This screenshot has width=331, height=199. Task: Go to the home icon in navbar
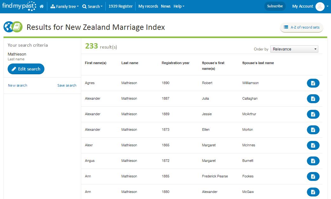[x=42, y=6]
